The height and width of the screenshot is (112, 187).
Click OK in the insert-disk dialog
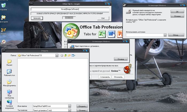[177, 12]
